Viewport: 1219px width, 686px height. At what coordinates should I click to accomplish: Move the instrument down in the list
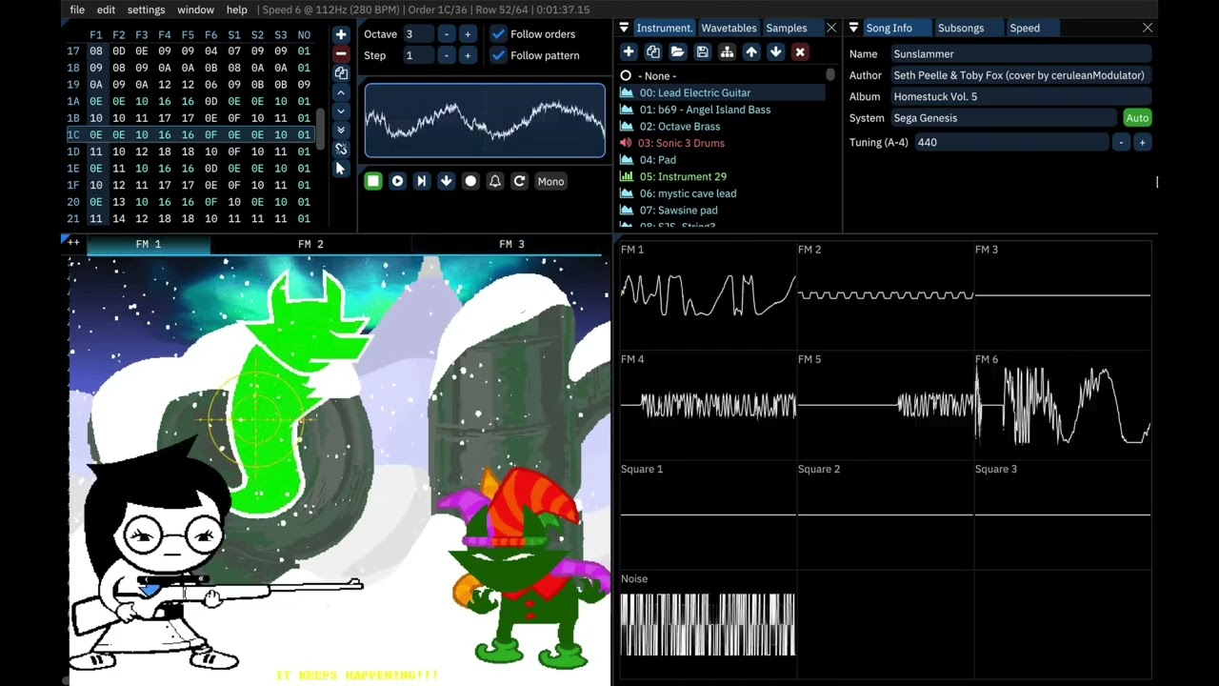pos(775,52)
